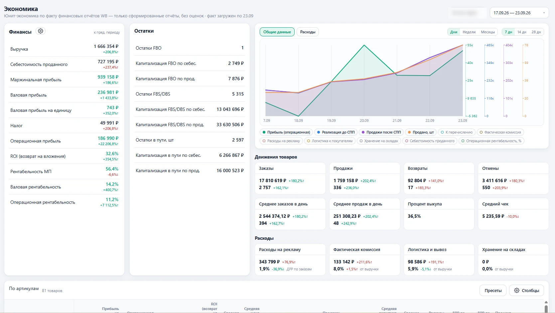This screenshot has width=555, height=313.
Task: Show the Логистика к покупателям series
Action: [330, 141]
